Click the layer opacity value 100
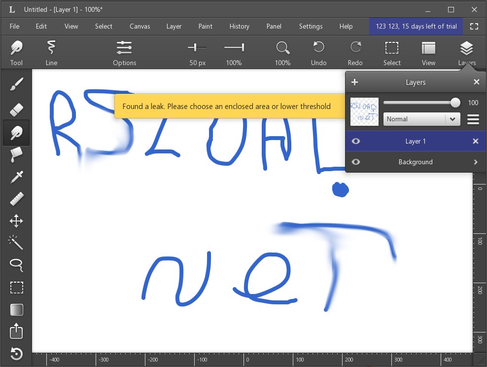This screenshot has height=367, width=487. 473,103
